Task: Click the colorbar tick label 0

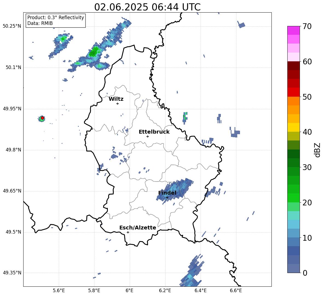Action: click(305, 273)
